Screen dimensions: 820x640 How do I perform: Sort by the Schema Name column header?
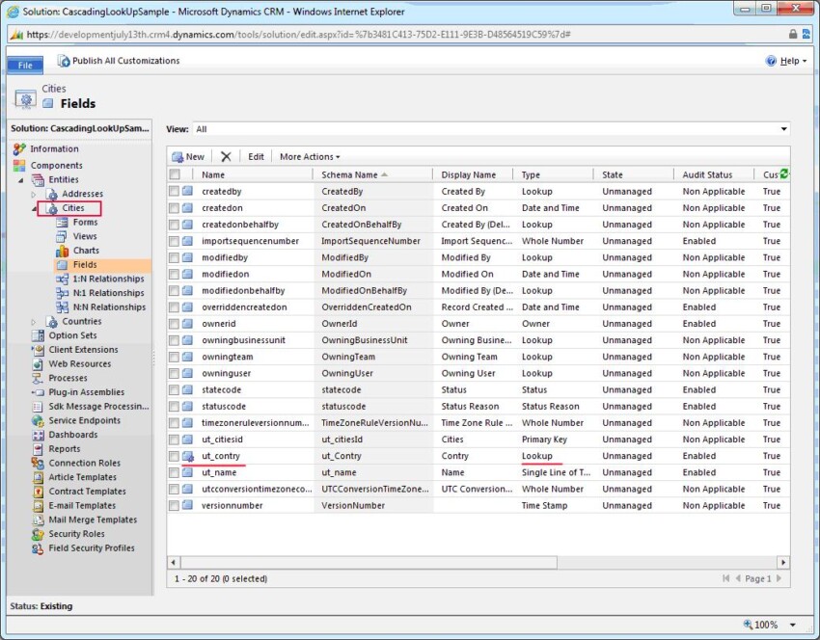click(x=349, y=174)
